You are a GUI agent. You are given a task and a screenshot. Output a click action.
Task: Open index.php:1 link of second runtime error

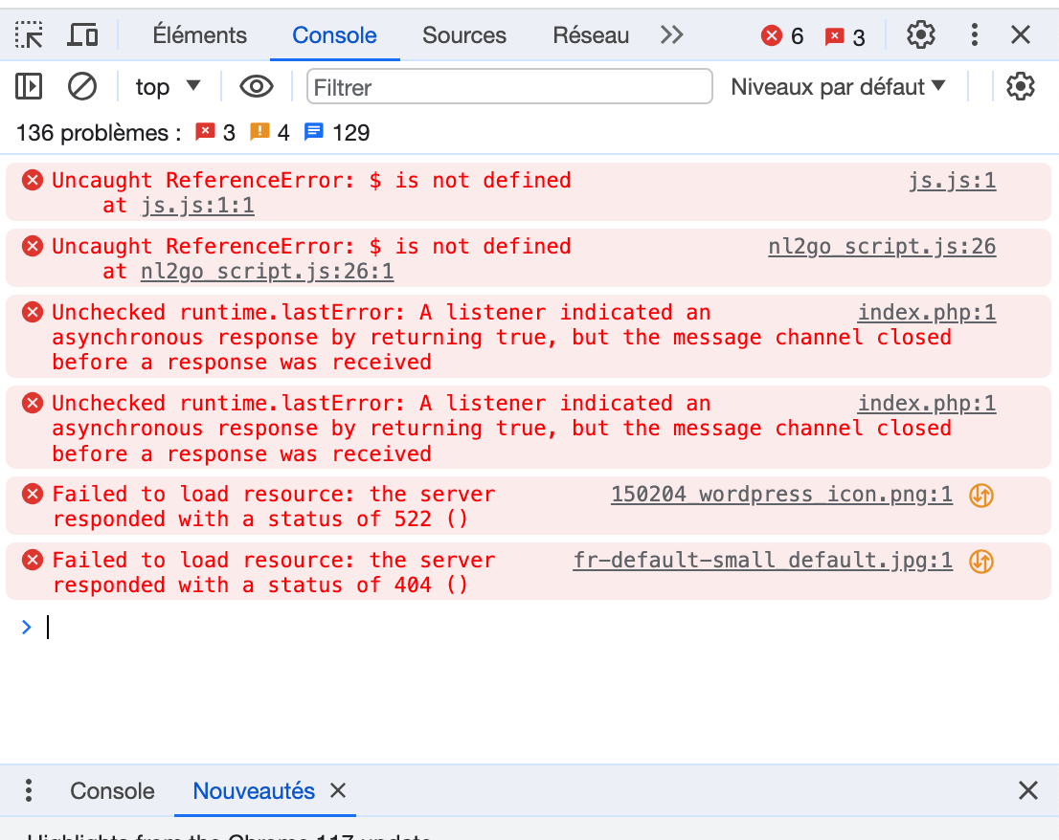pyautogui.click(x=927, y=404)
